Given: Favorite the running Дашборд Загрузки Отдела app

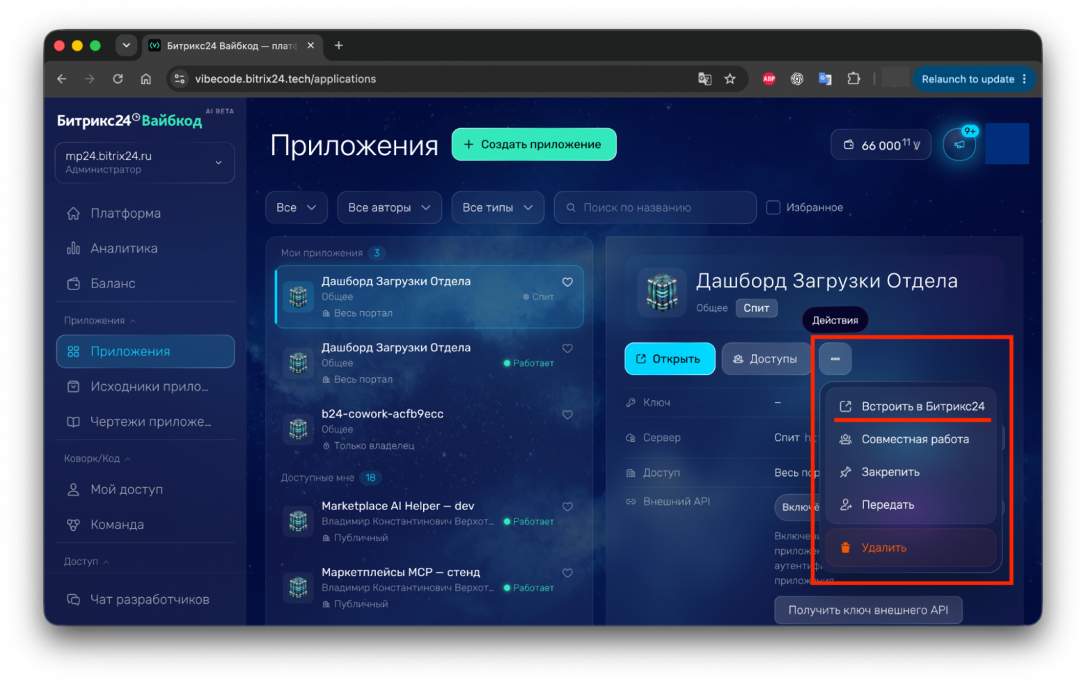Looking at the screenshot, I should pos(567,348).
